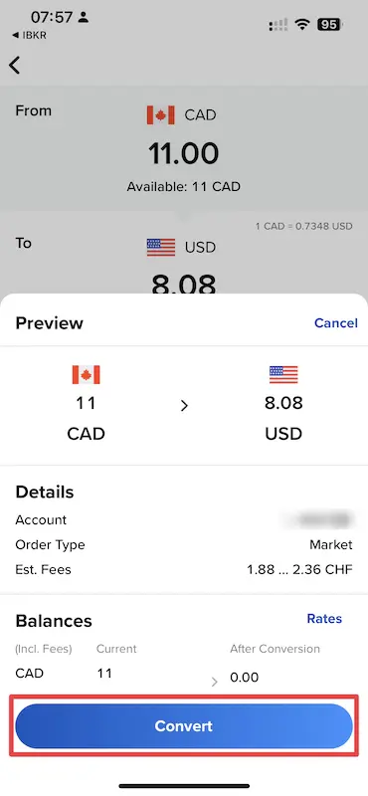Tap the back arrow icon
Viewport: 368px width, 796px height.
tap(15, 66)
